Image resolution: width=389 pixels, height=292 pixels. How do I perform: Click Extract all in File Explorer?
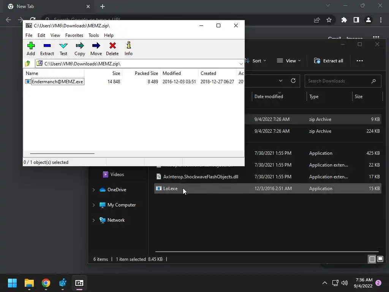pos(329,61)
